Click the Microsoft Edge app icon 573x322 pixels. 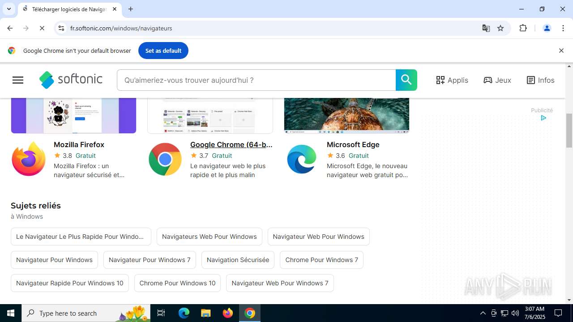pos(302,159)
